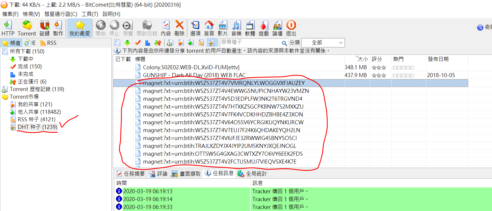This screenshot has width=492, height=211.
Task: Switch to the 評論 tab
Action: point(158,174)
